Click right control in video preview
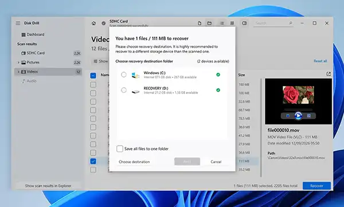This screenshot has height=207, width=344. tap(308, 116)
